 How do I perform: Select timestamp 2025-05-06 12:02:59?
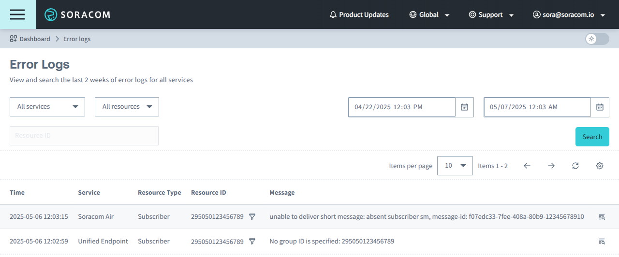(39, 241)
